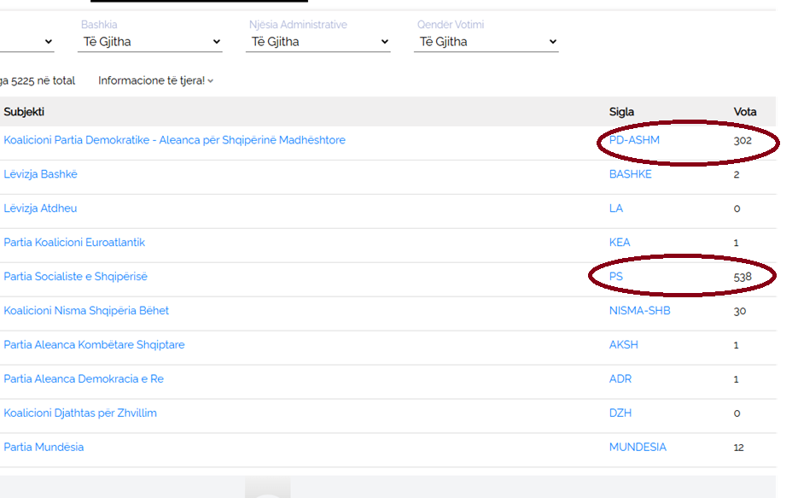
Task: Open the Njësia Administrative dropdown
Action: point(318,42)
